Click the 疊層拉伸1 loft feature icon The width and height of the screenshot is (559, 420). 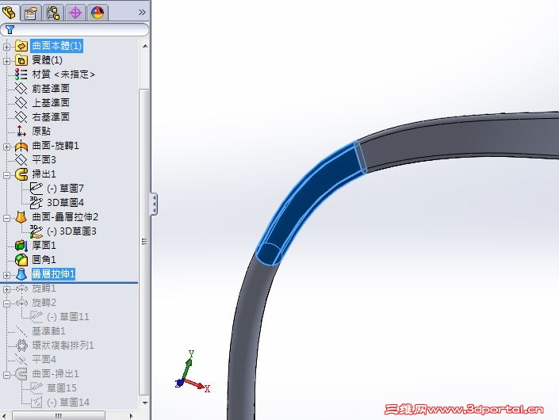[x=21, y=274]
